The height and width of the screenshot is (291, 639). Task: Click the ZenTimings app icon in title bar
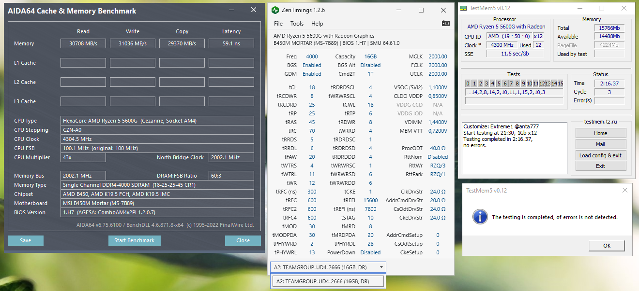[x=275, y=10]
